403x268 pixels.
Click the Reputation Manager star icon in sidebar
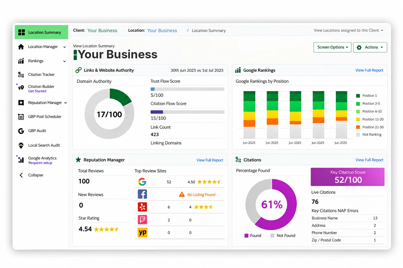[x=21, y=103]
